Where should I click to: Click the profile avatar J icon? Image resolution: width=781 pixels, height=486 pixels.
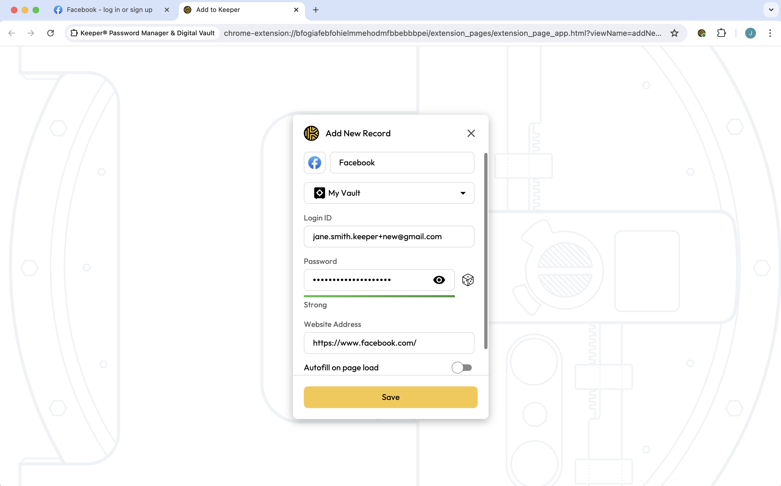click(750, 33)
